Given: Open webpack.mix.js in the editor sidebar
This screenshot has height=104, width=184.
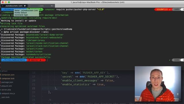Looking at the screenshot, I should [8, 94].
